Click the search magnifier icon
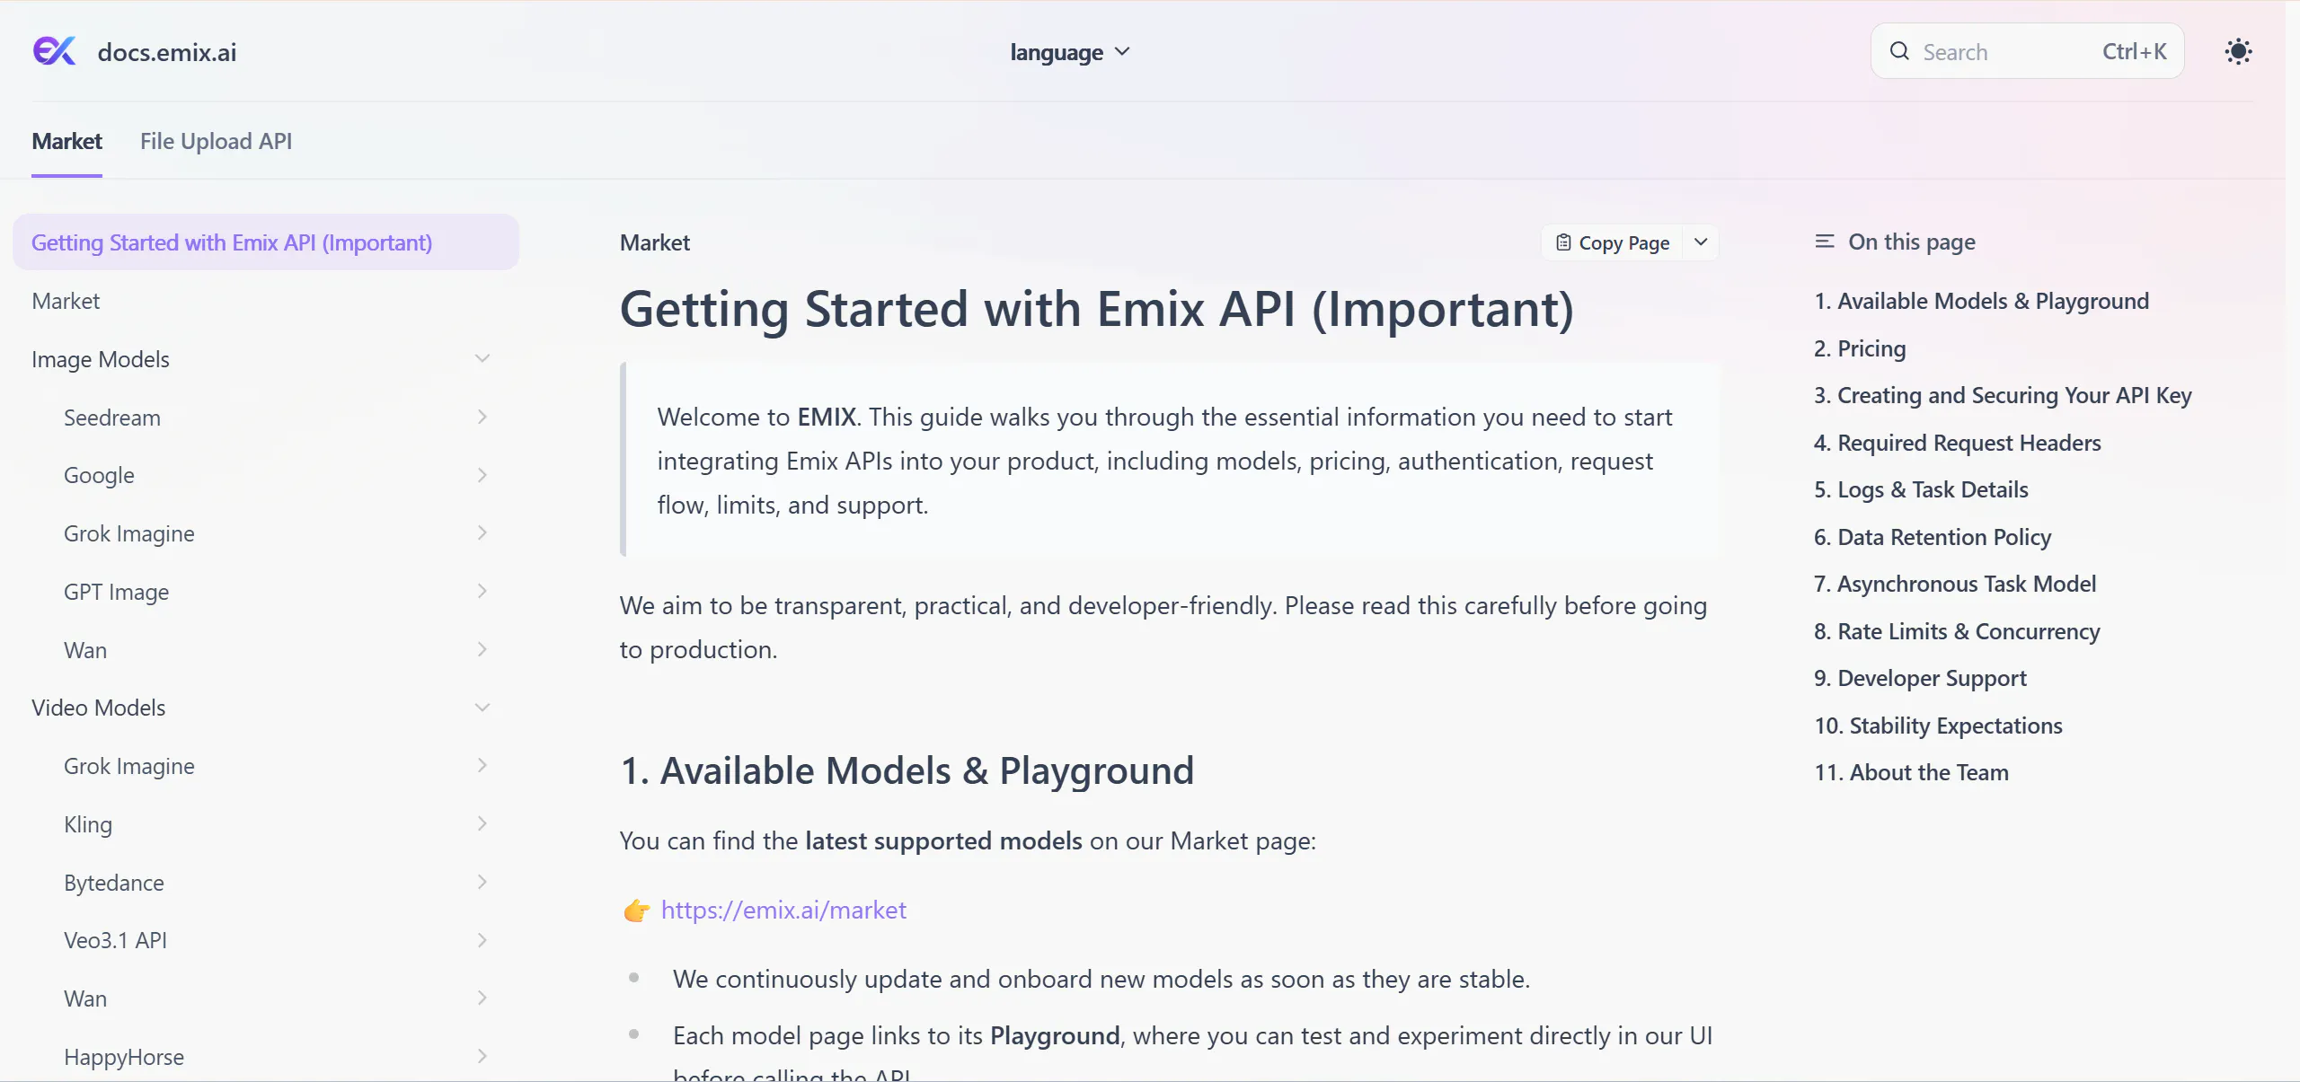The image size is (2300, 1082). click(x=1899, y=51)
